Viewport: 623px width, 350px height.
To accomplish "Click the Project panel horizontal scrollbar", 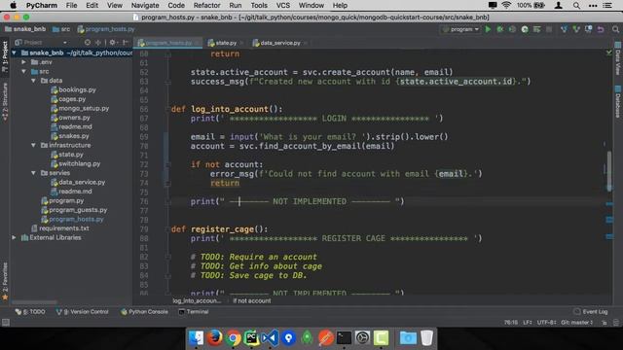I will pyautogui.click(x=34, y=302).
